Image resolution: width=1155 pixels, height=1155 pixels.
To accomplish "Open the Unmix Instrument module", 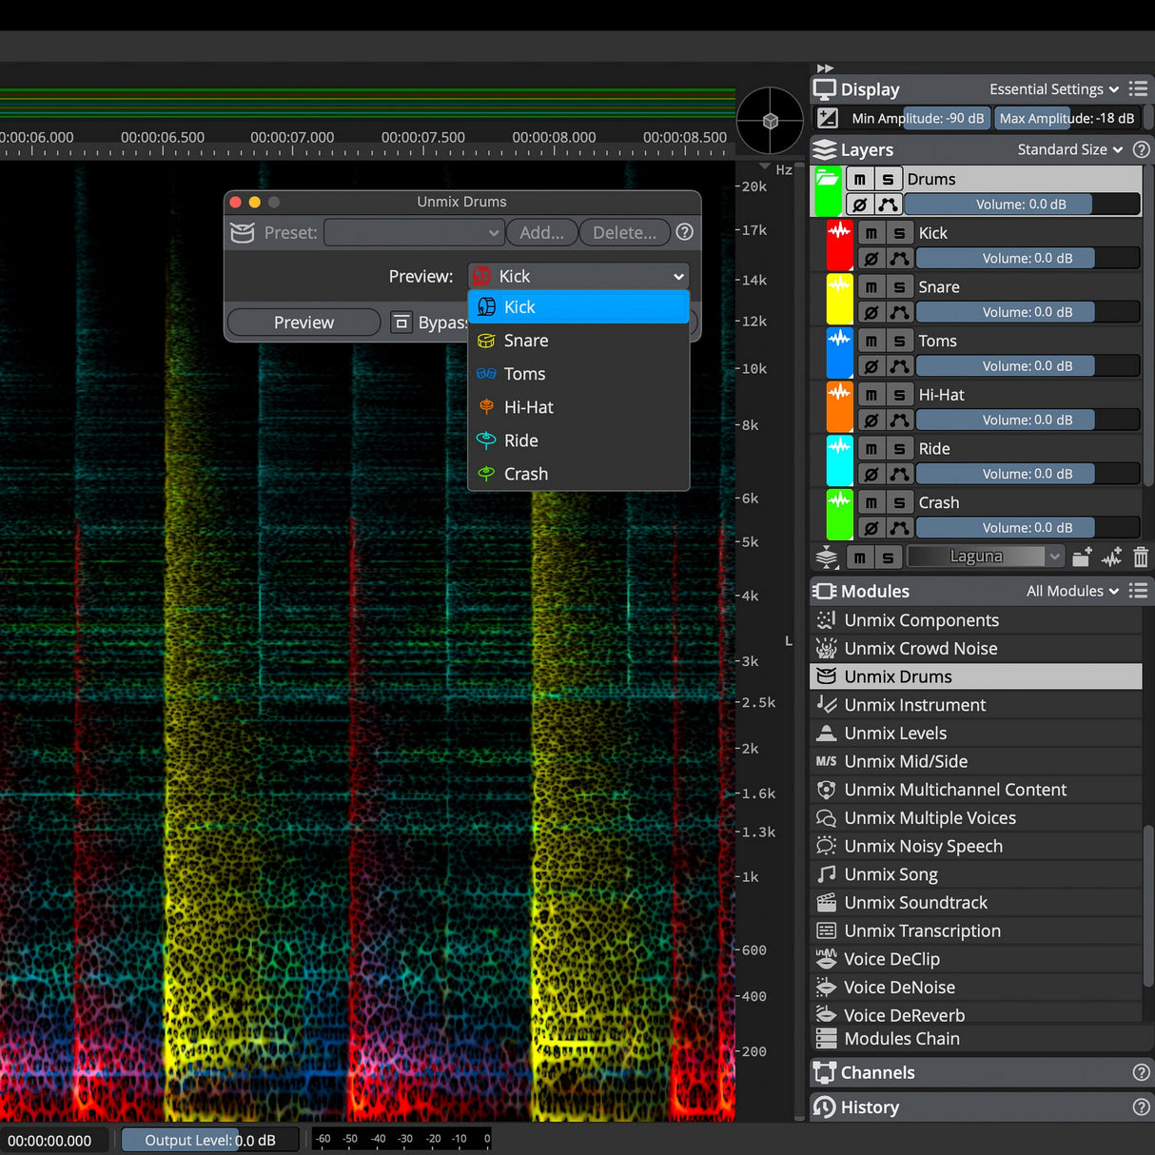I will click(x=914, y=704).
